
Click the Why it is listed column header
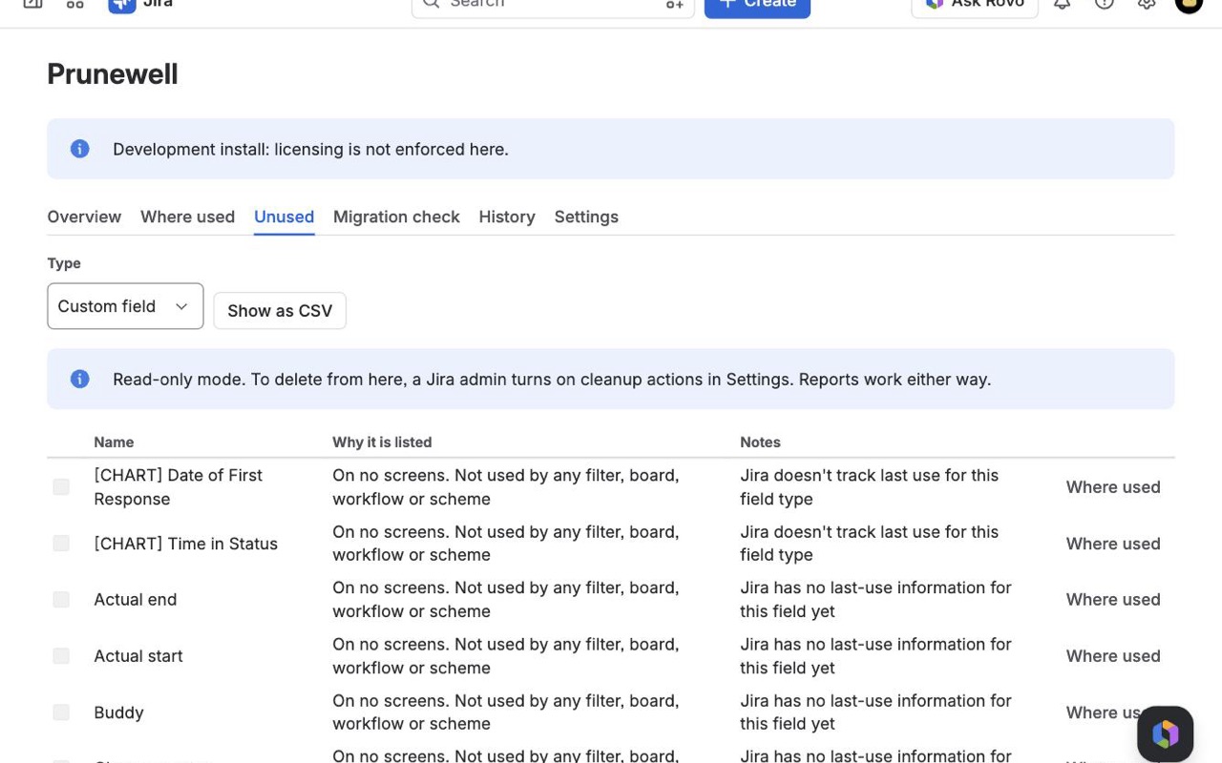tap(382, 443)
